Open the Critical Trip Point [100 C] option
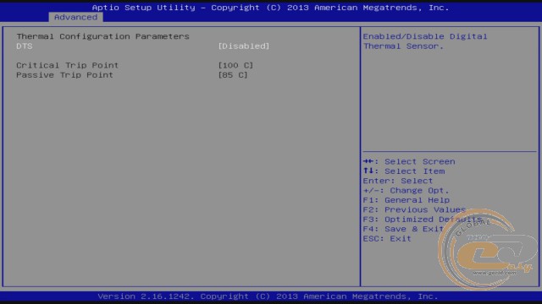 (x=235, y=66)
